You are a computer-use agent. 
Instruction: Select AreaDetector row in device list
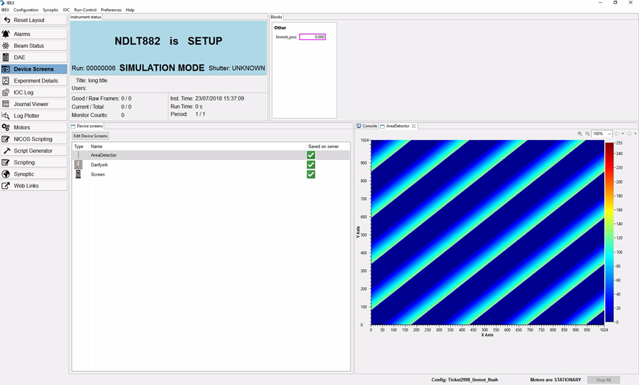pos(211,155)
